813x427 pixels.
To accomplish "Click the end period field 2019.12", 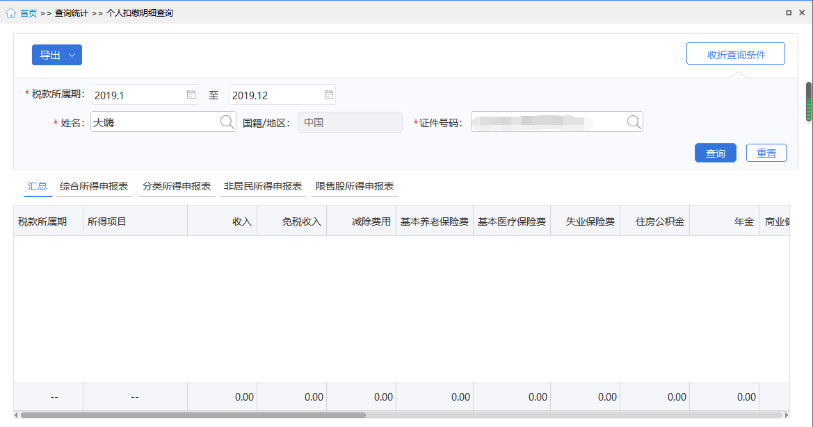I will (282, 94).
